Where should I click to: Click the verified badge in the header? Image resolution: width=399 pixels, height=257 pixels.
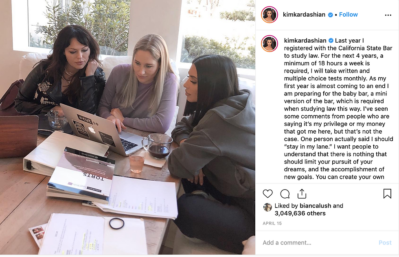[x=330, y=15]
